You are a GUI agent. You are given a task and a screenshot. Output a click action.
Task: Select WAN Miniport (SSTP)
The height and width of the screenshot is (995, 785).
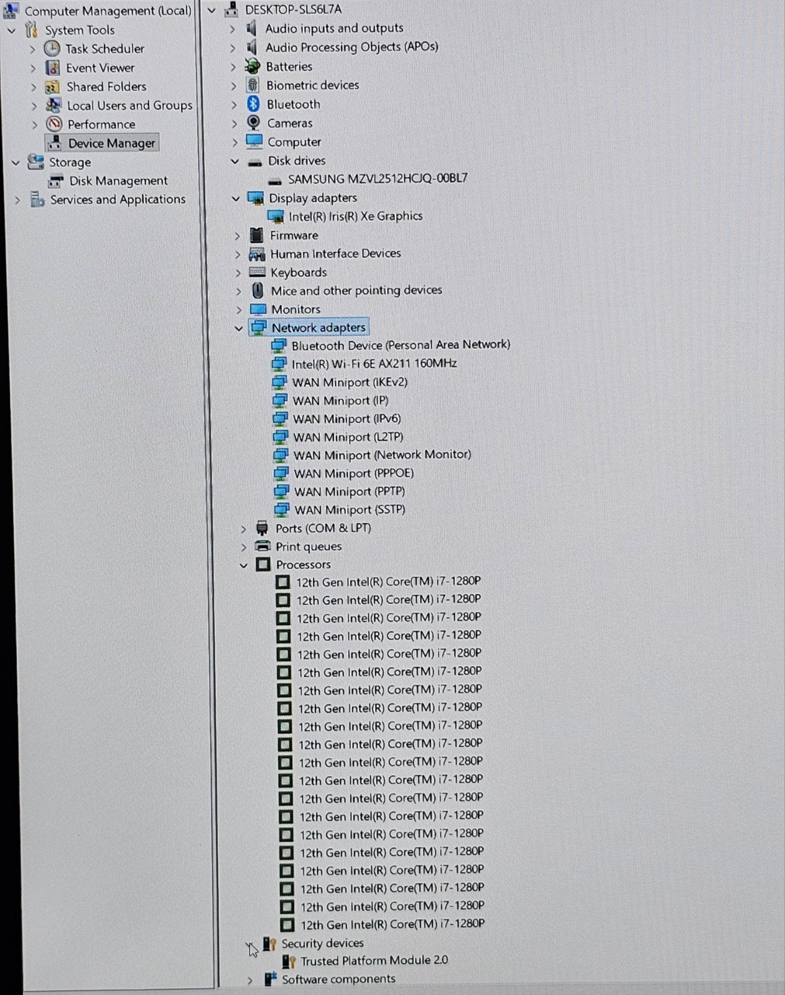point(350,509)
